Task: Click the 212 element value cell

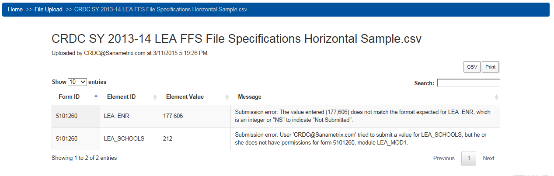Action: click(167, 139)
